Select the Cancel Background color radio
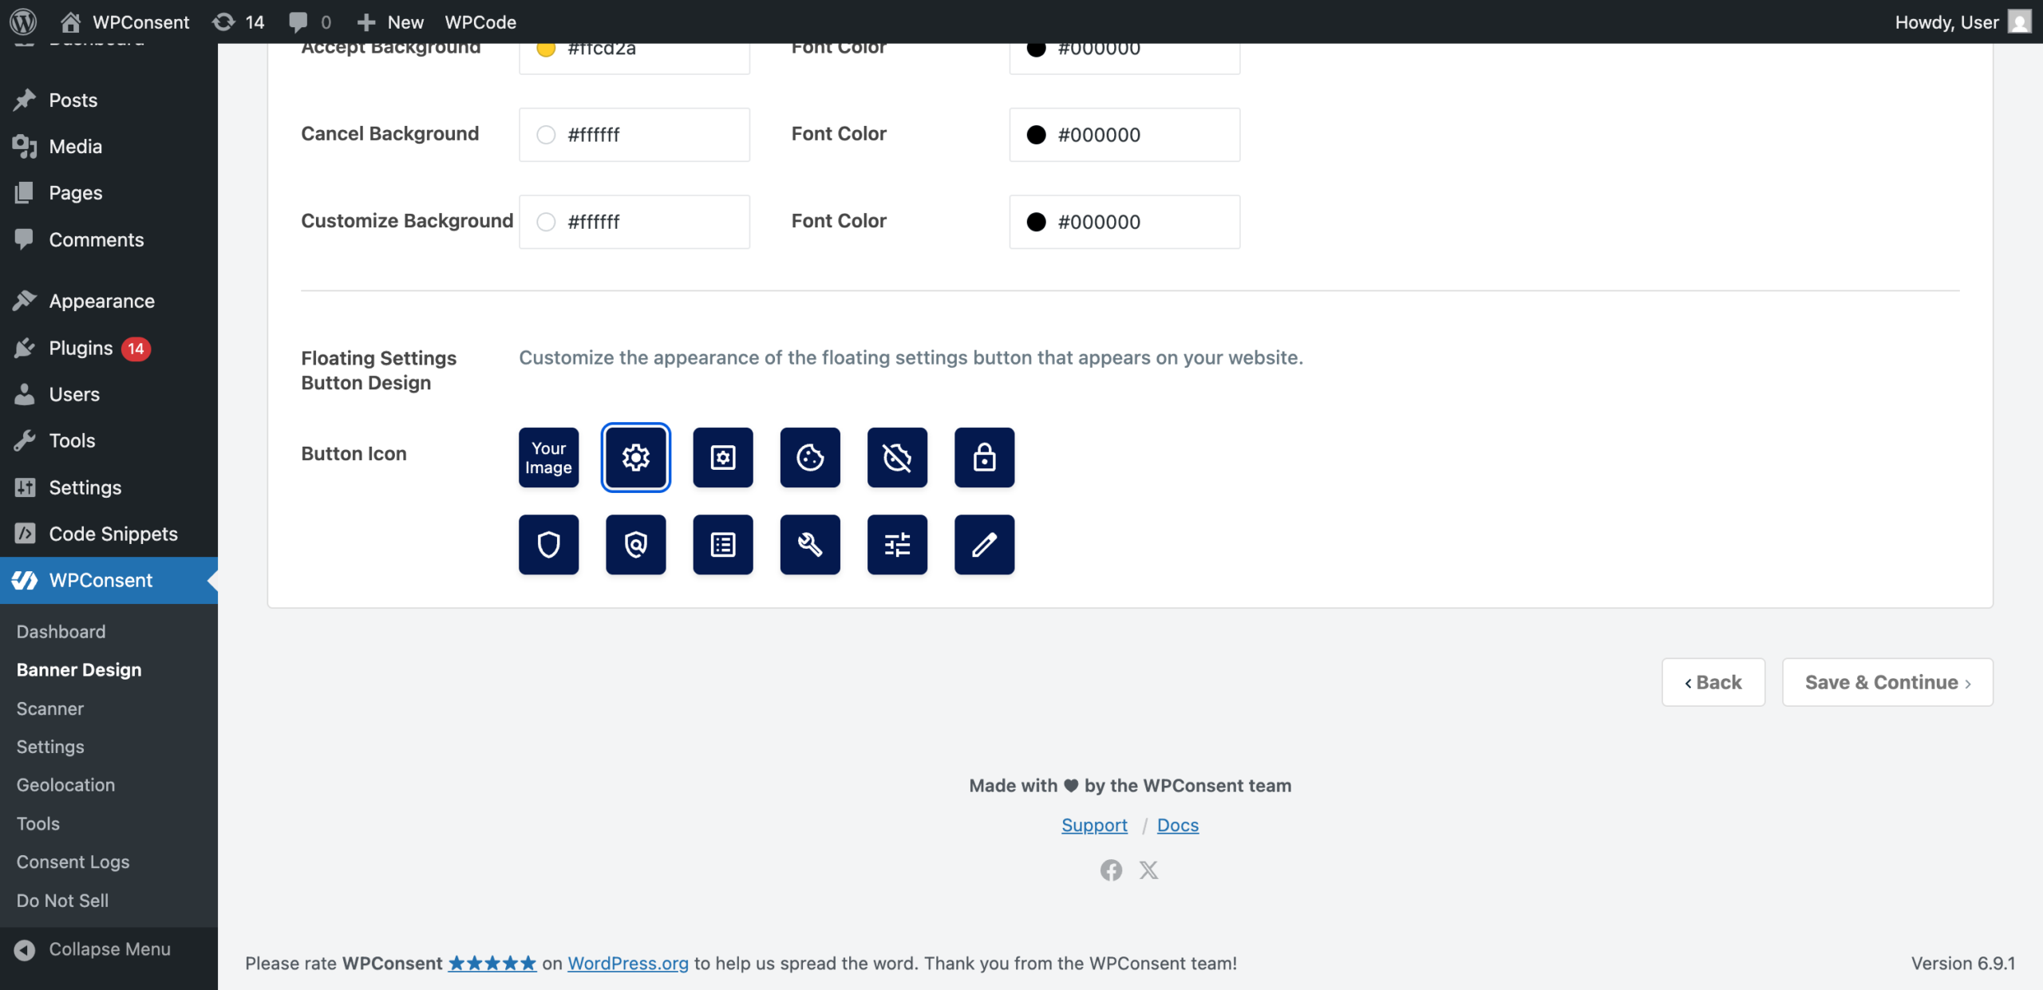Image resolution: width=2043 pixels, height=990 pixels. tap(547, 134)
